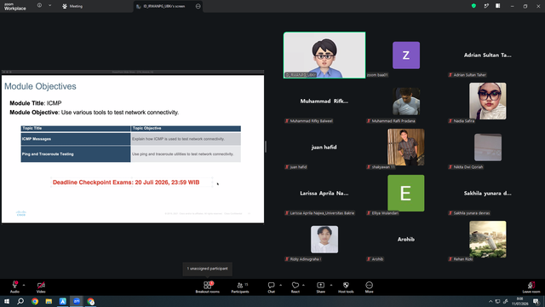Click Muhammad Rifk... name tile
545x307 pixels.
(324, 101)
